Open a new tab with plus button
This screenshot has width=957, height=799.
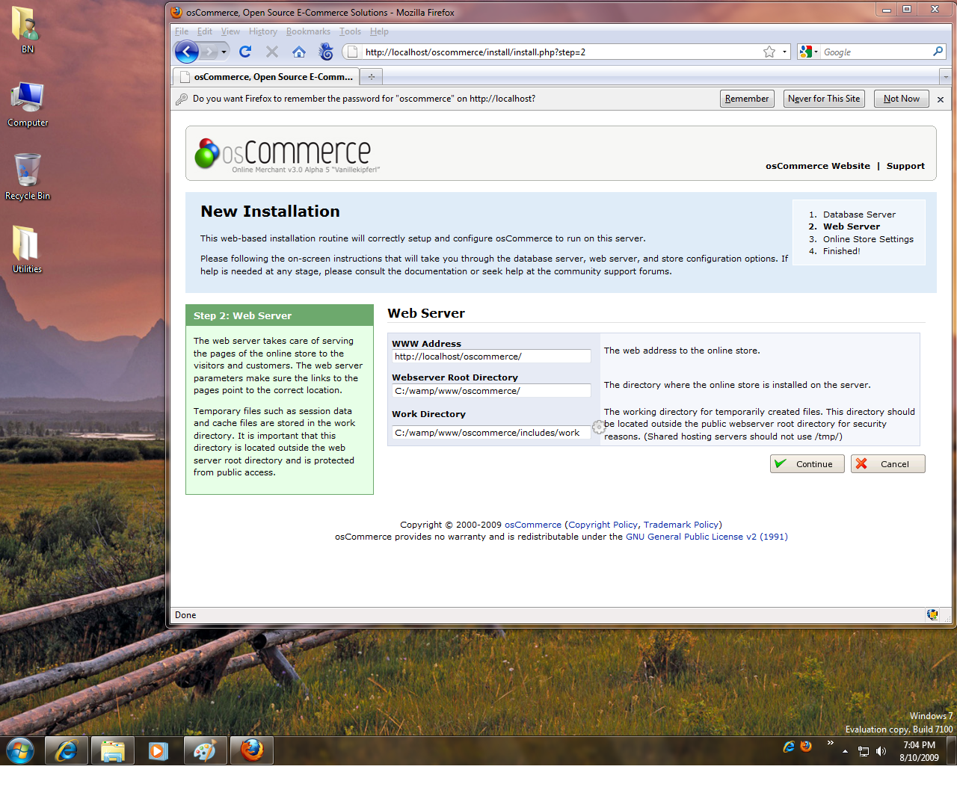pos(371,77)
